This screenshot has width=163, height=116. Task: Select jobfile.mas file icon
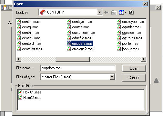(x=119, y=43)
